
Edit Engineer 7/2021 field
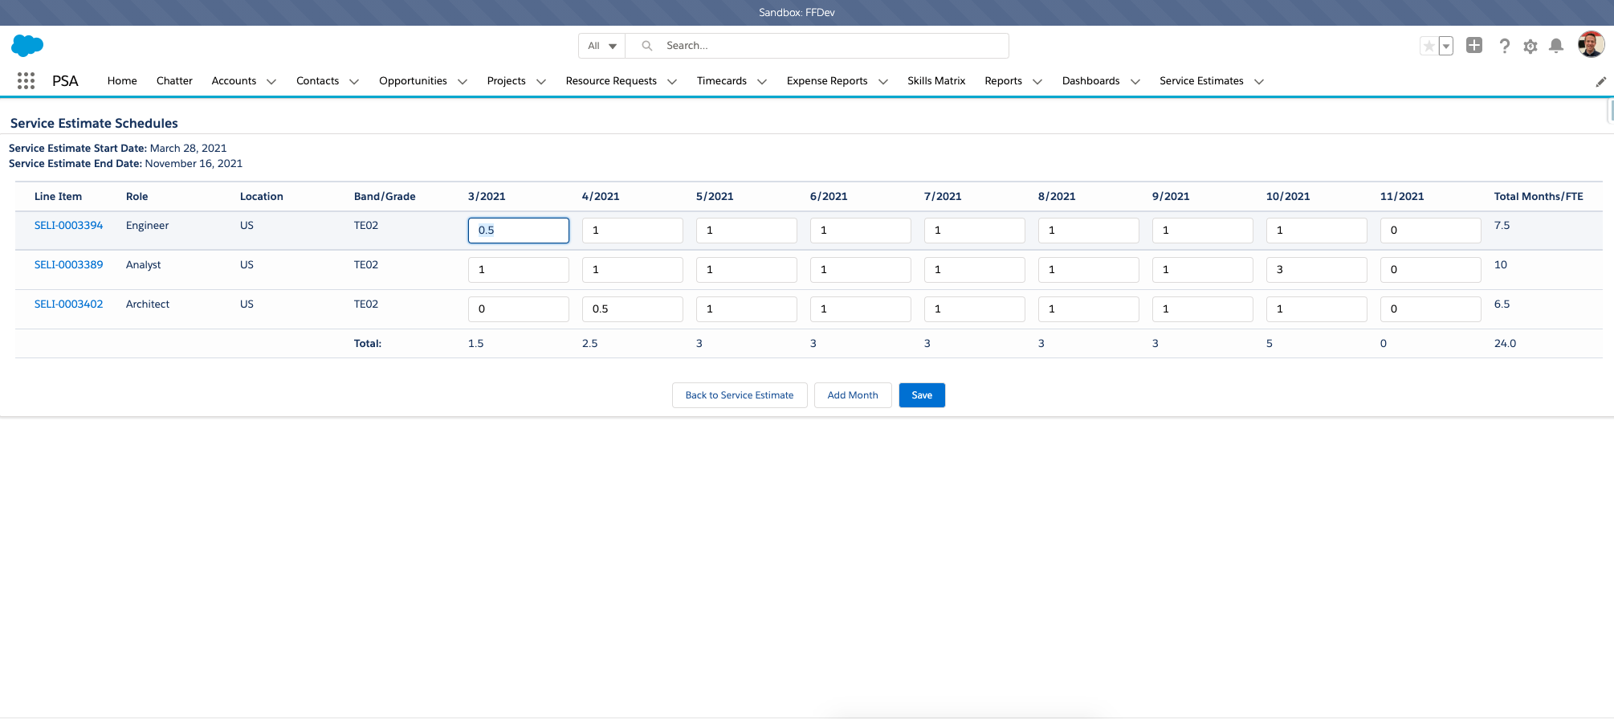pos(975,231)
